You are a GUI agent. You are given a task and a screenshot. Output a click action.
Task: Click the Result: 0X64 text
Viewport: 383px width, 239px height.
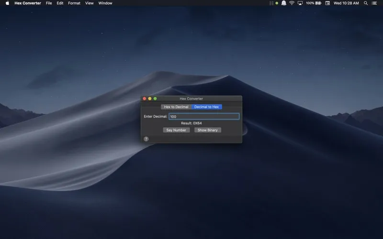(x=191, y=123)
